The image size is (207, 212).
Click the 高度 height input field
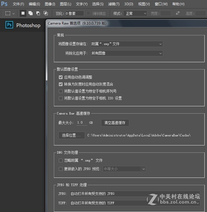pyautogui.click(x=201, y=13)
